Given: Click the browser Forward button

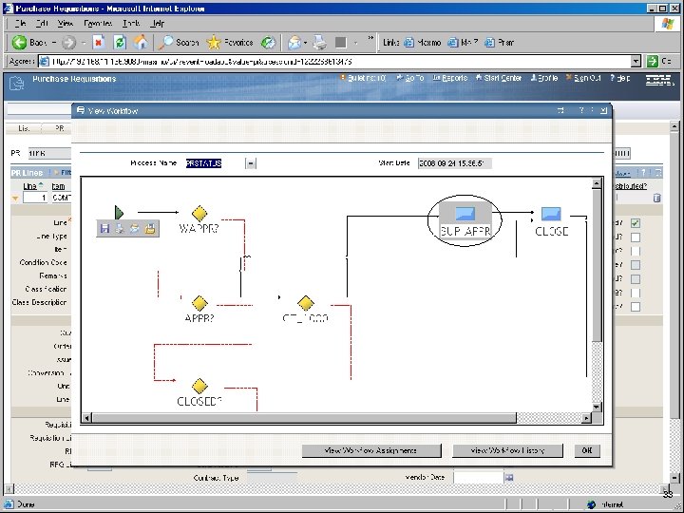Looking at the screenshot, I should tap(68, 43).
